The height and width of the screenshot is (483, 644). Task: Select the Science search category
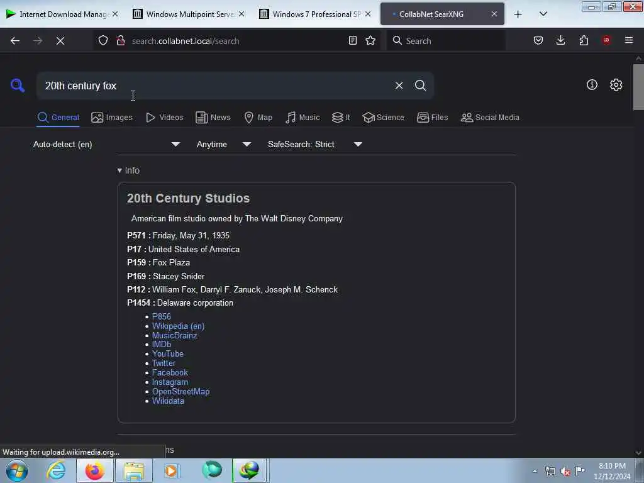[x=383, y=118]
